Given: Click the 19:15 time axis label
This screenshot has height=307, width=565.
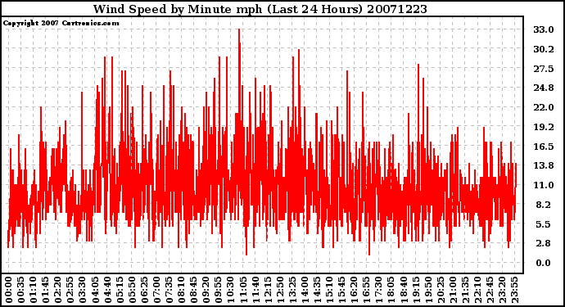Looking at the screenshot, I should (416, 290).
